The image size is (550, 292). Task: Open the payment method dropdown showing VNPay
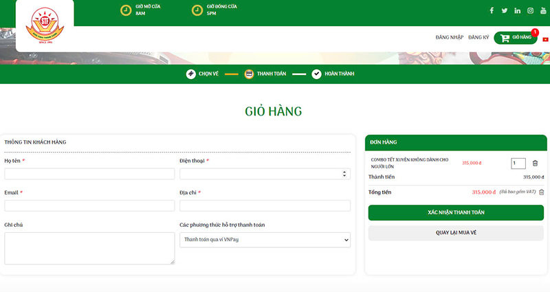pos(265,240)
